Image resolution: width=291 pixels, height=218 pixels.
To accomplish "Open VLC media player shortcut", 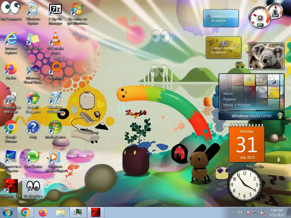I will pos(55,43).
